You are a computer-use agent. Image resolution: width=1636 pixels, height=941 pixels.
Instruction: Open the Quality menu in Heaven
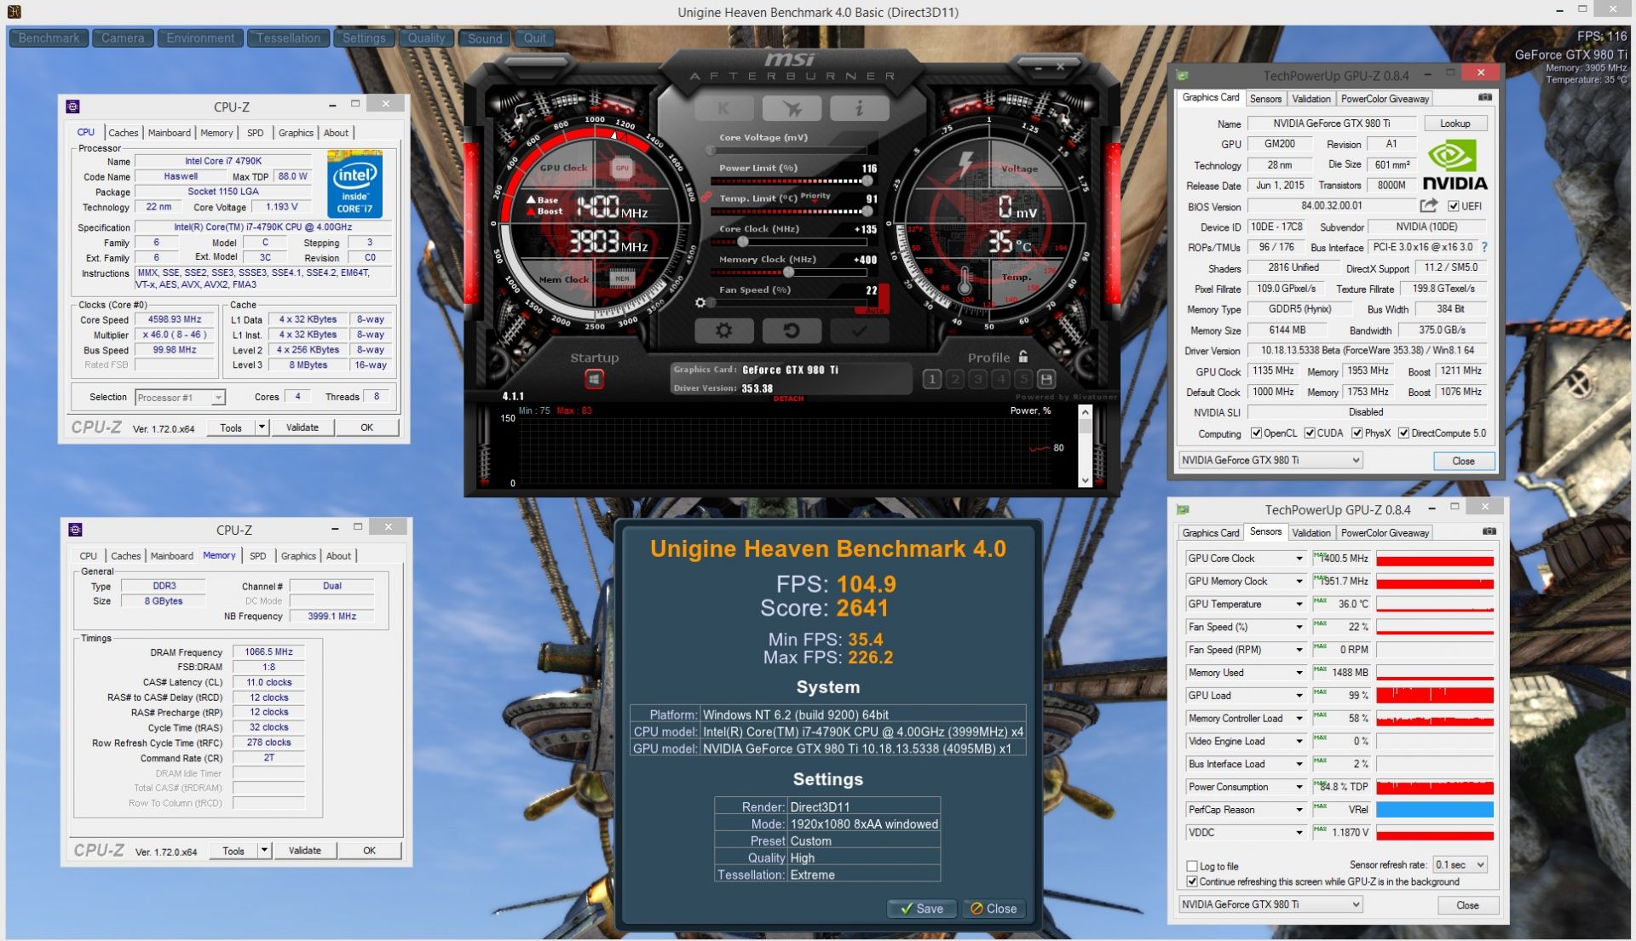(x=426, y=38)
